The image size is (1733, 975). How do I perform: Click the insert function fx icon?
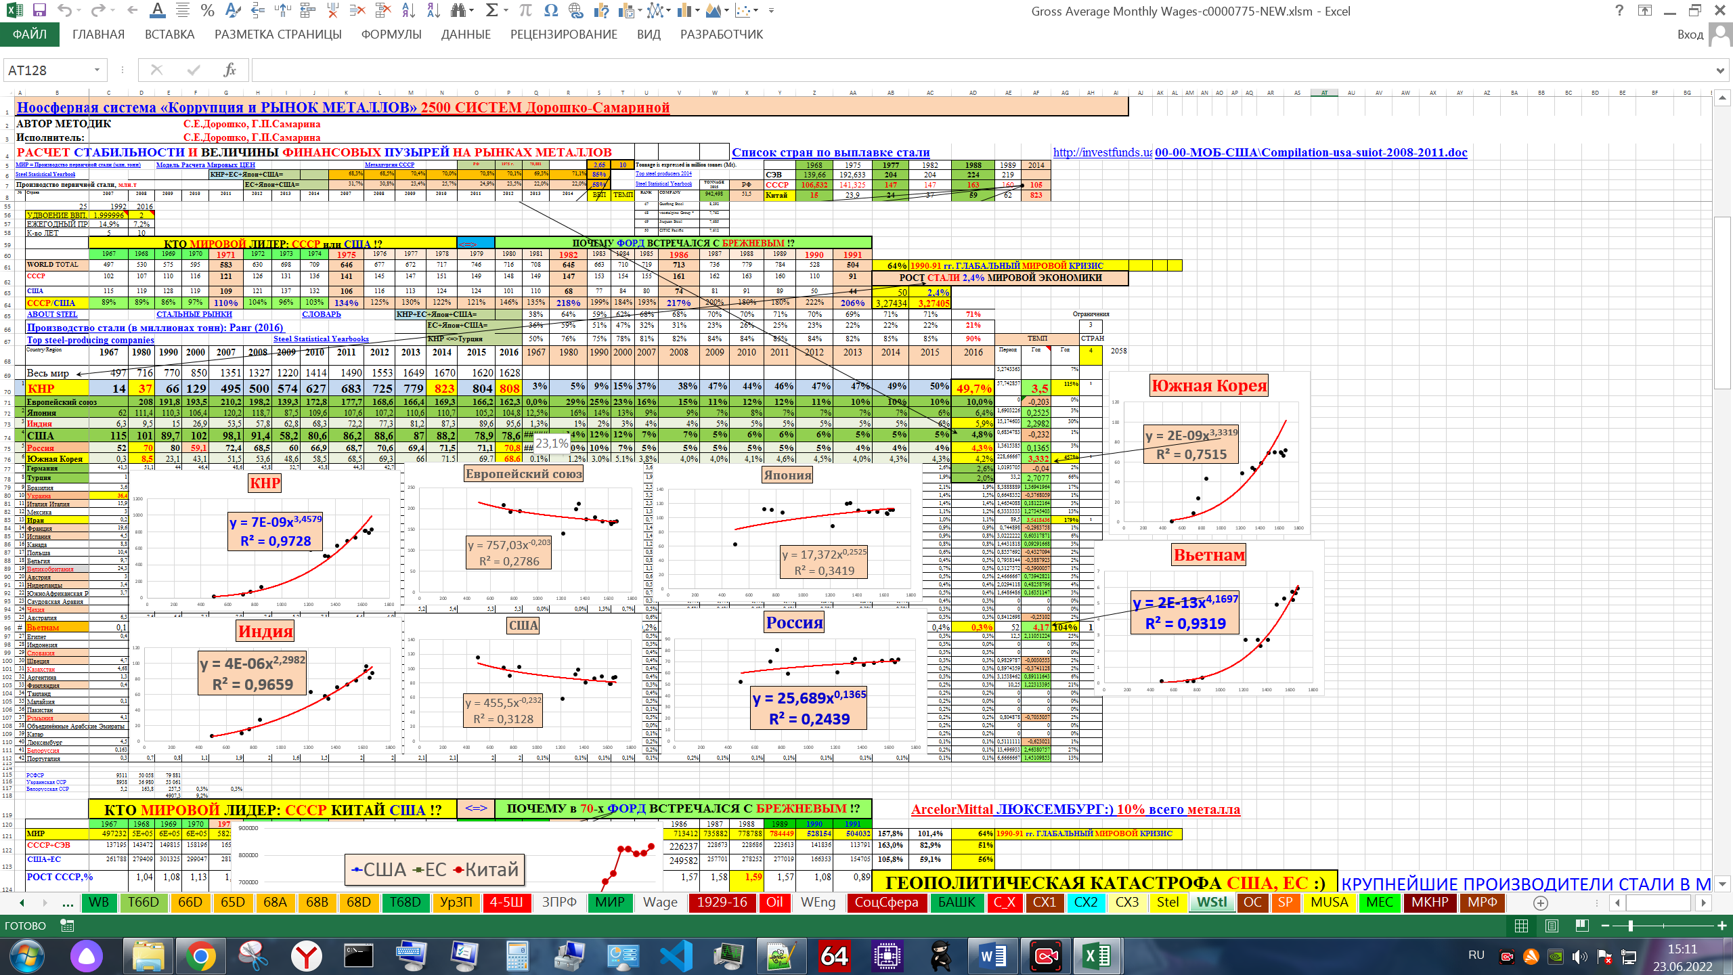(229, 70)
